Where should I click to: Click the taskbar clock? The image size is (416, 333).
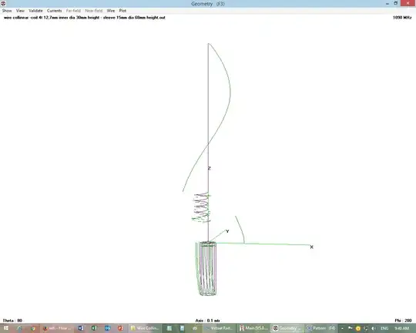tap(401, 328)
